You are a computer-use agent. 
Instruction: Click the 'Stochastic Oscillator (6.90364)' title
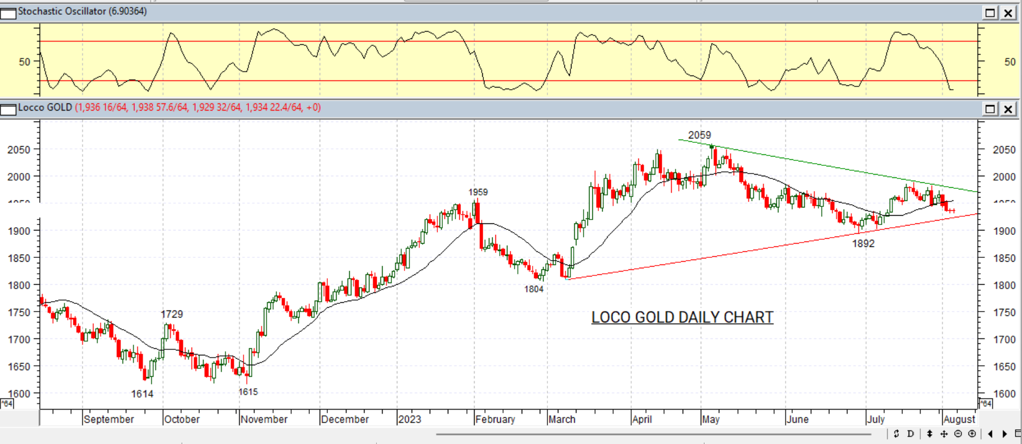coord(82,11)
